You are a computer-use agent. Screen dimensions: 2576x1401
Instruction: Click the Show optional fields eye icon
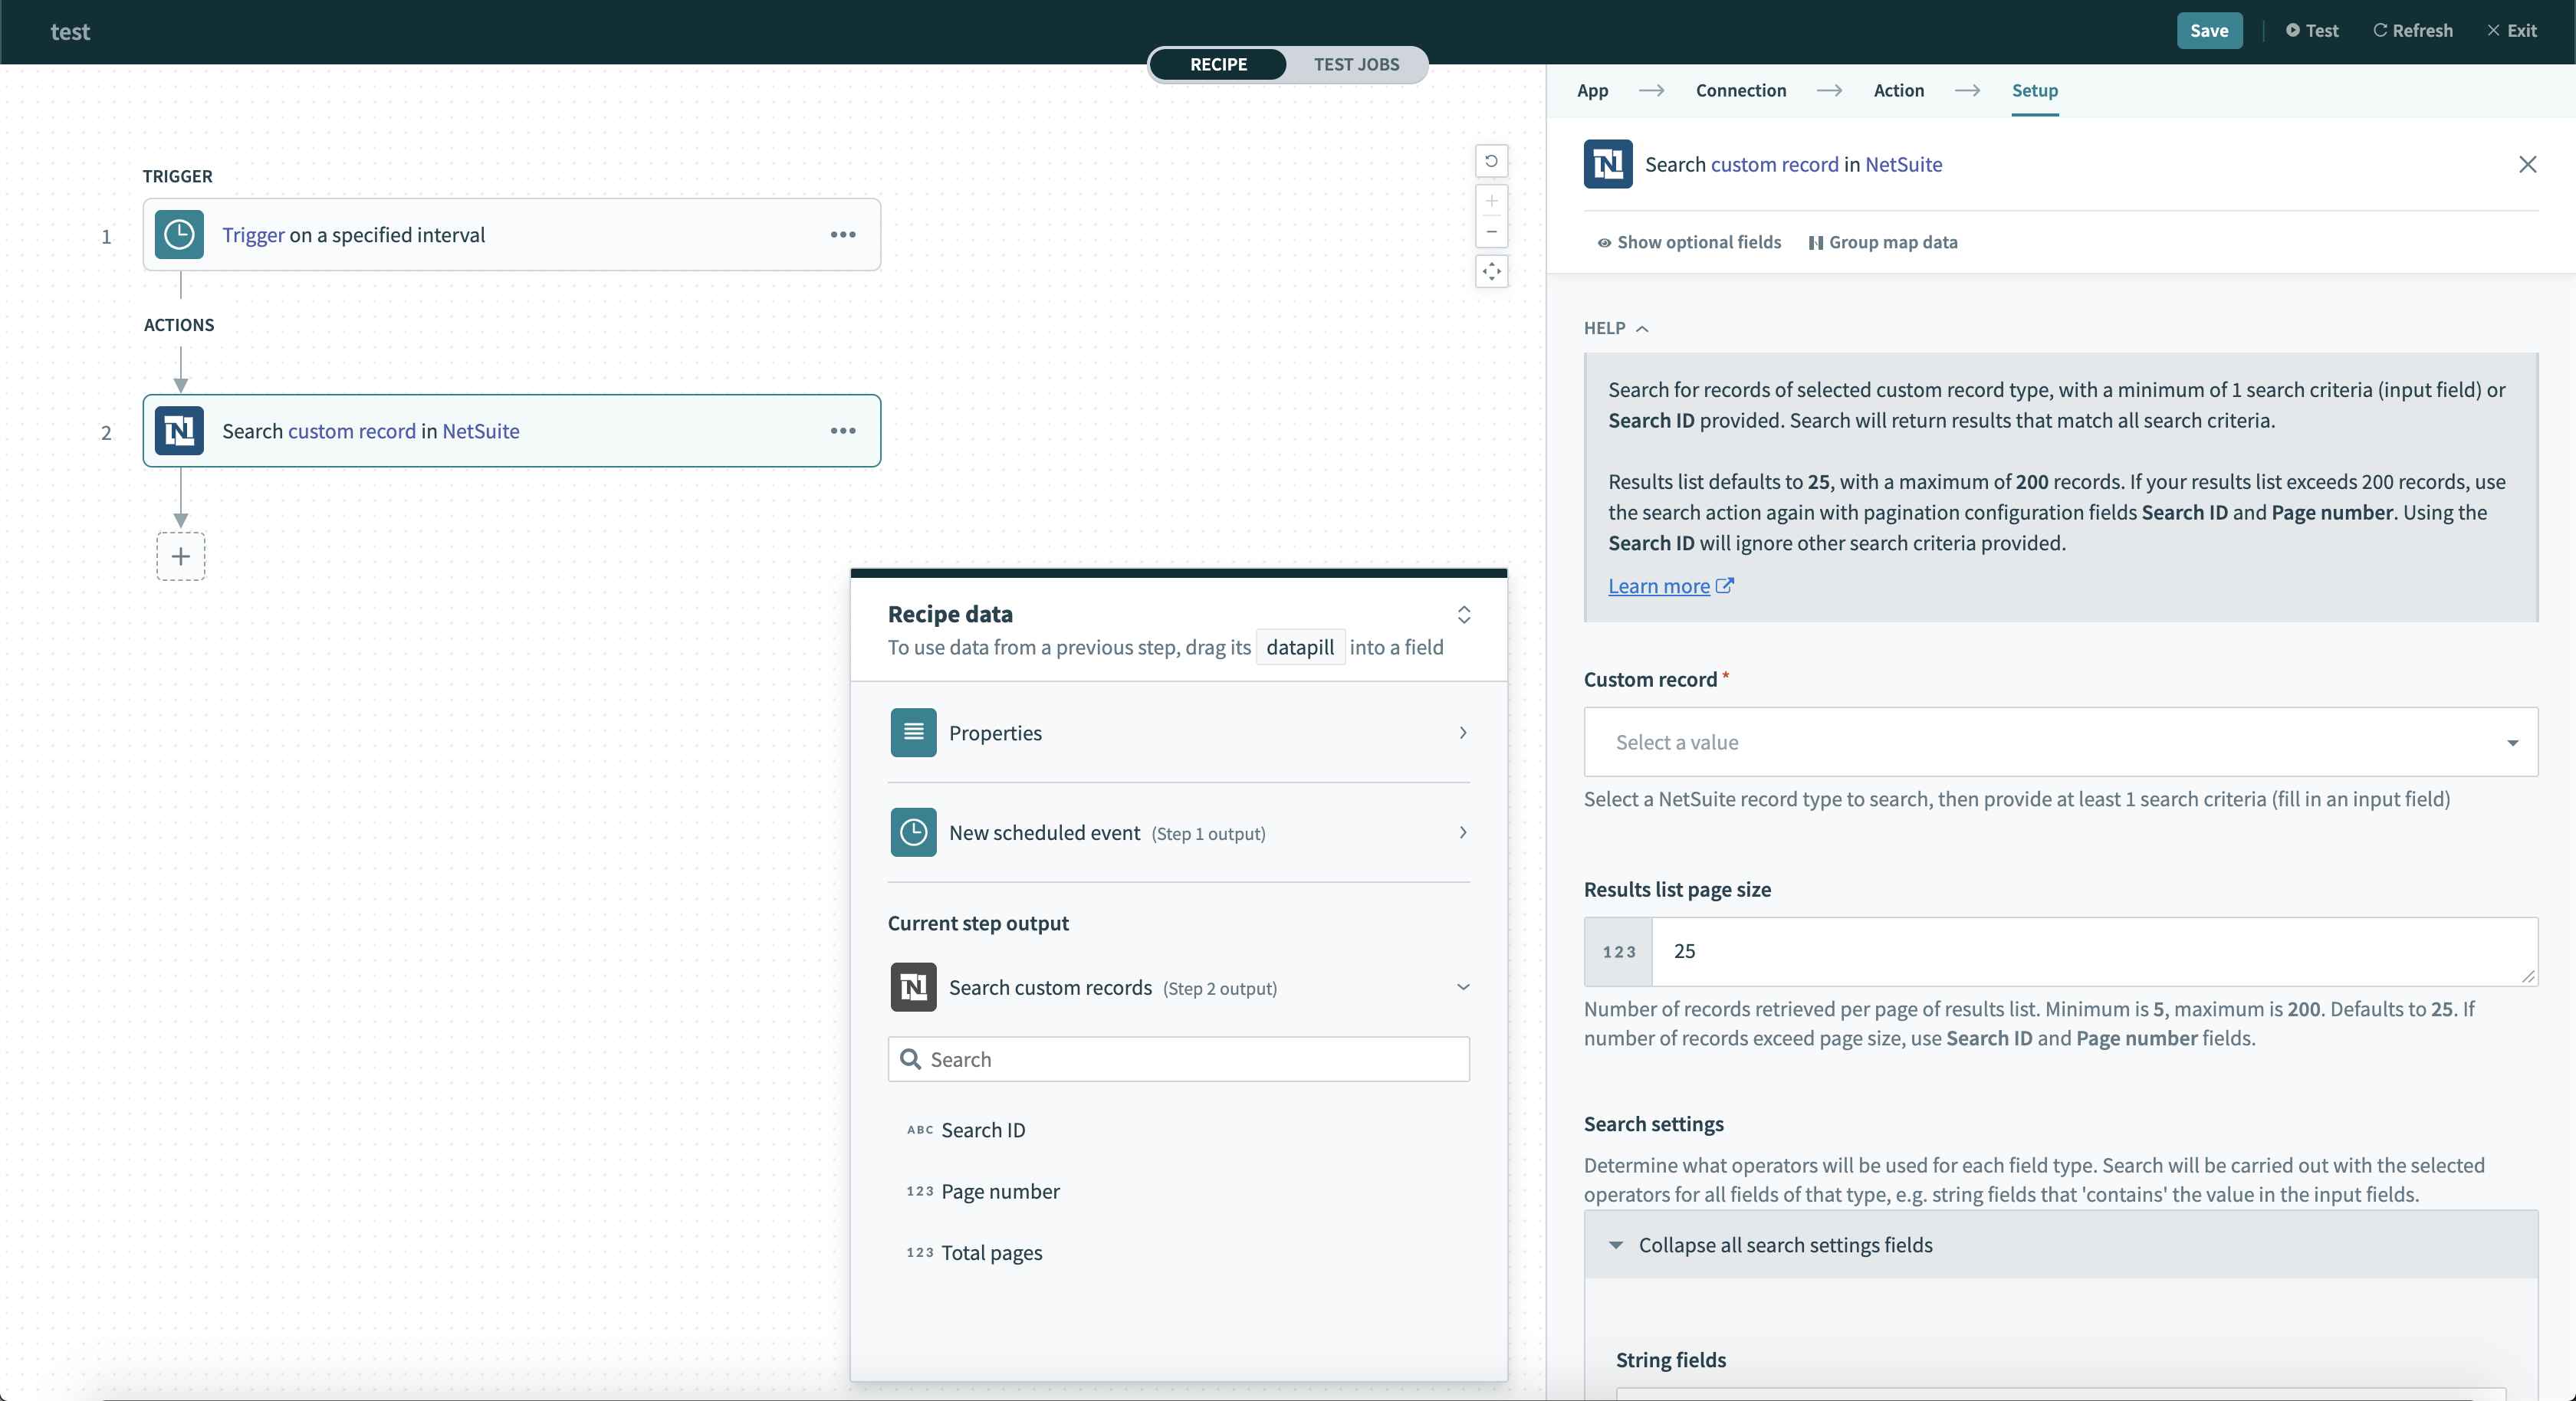pos(1601,241)
